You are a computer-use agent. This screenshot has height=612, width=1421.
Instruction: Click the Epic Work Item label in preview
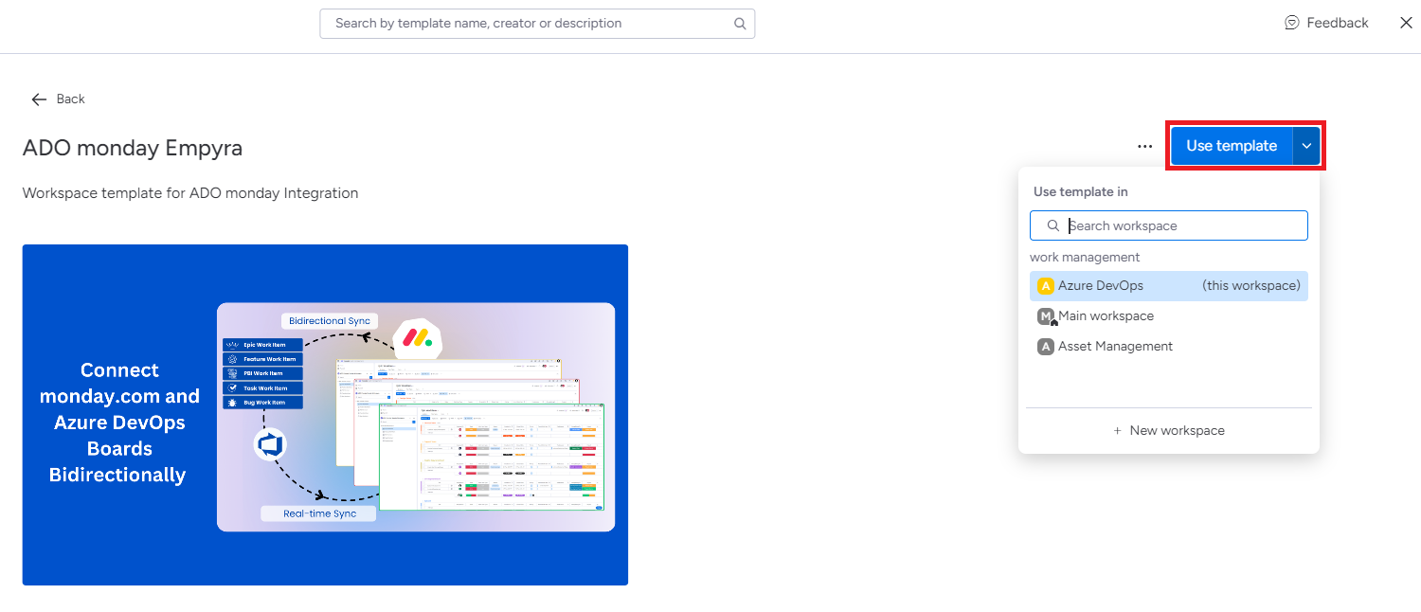point(262,345)
